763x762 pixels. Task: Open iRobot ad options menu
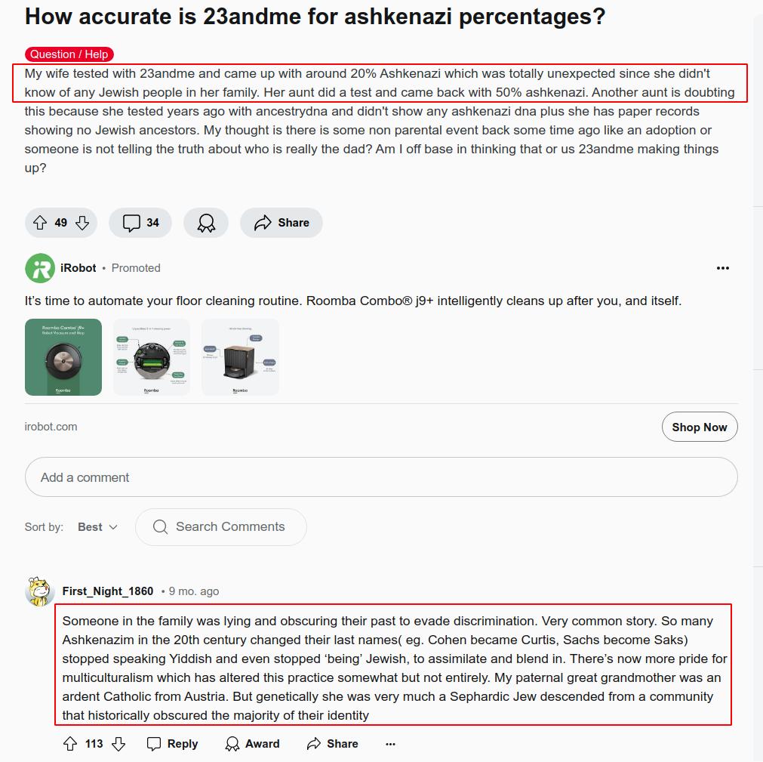pos(722,268)
